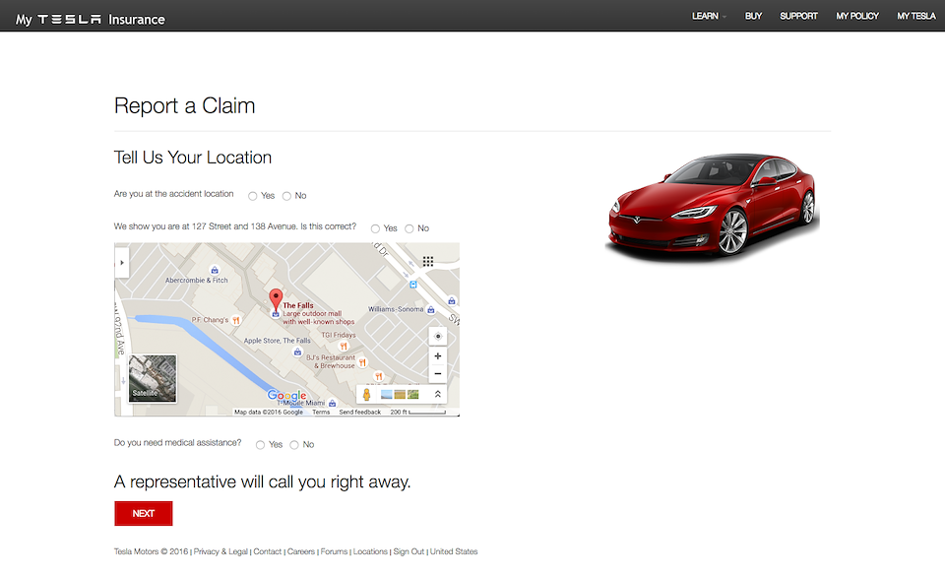Image resolution: width=945 pixels, height=577 pixels.
Task: Expand the map imagery strip chevron
Action: (437, 394)
